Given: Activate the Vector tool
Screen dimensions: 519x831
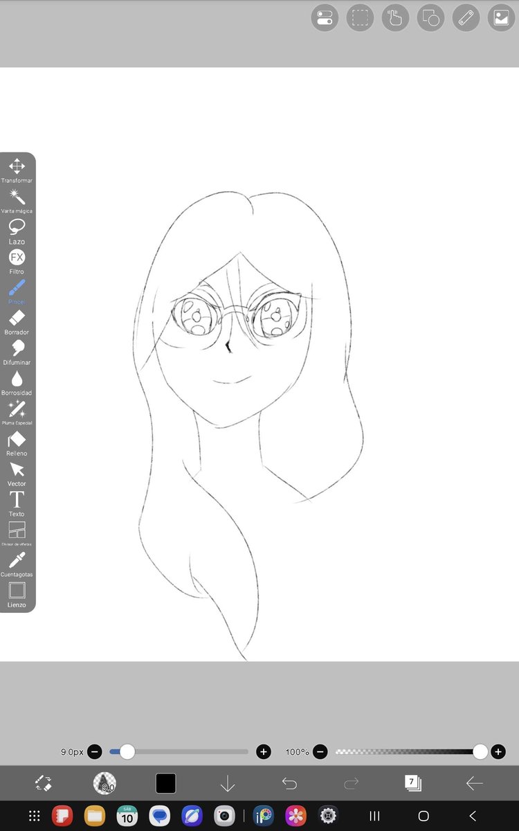Looking at the screenshot, I should [17, 474].
